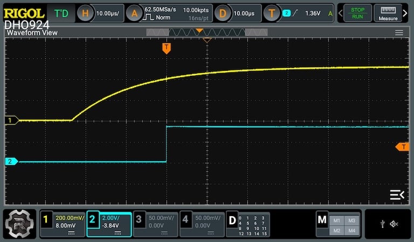This screenshot has height=242, width=414.
Task: Toggle channel 3 on
Action: [x=156, y=225]
